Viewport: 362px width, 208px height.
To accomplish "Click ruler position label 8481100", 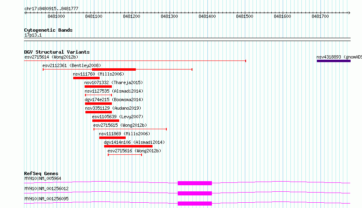I will [94, 16].
